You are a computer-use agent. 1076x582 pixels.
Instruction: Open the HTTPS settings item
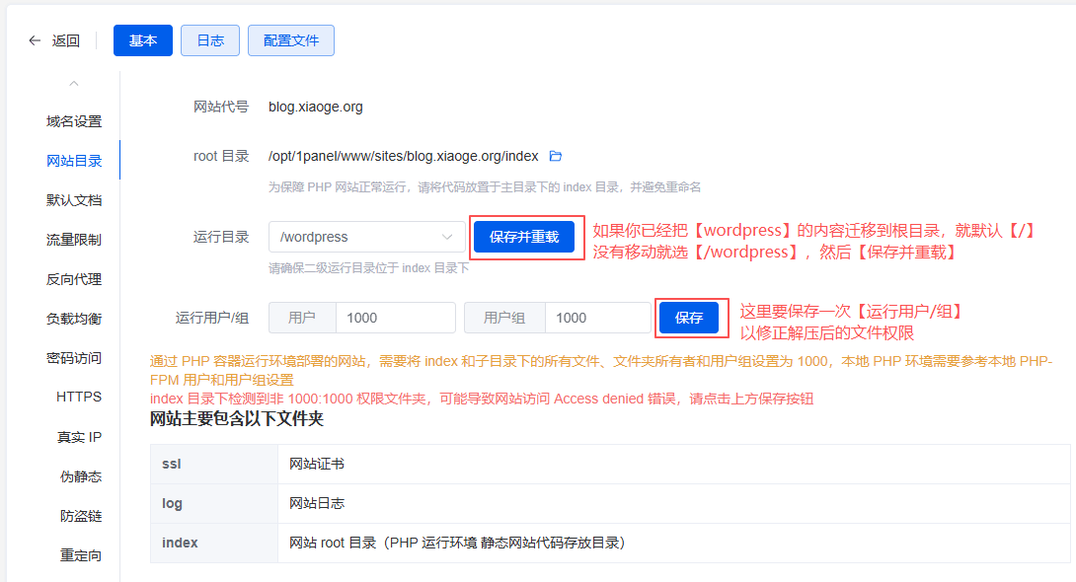click(79, 397)
